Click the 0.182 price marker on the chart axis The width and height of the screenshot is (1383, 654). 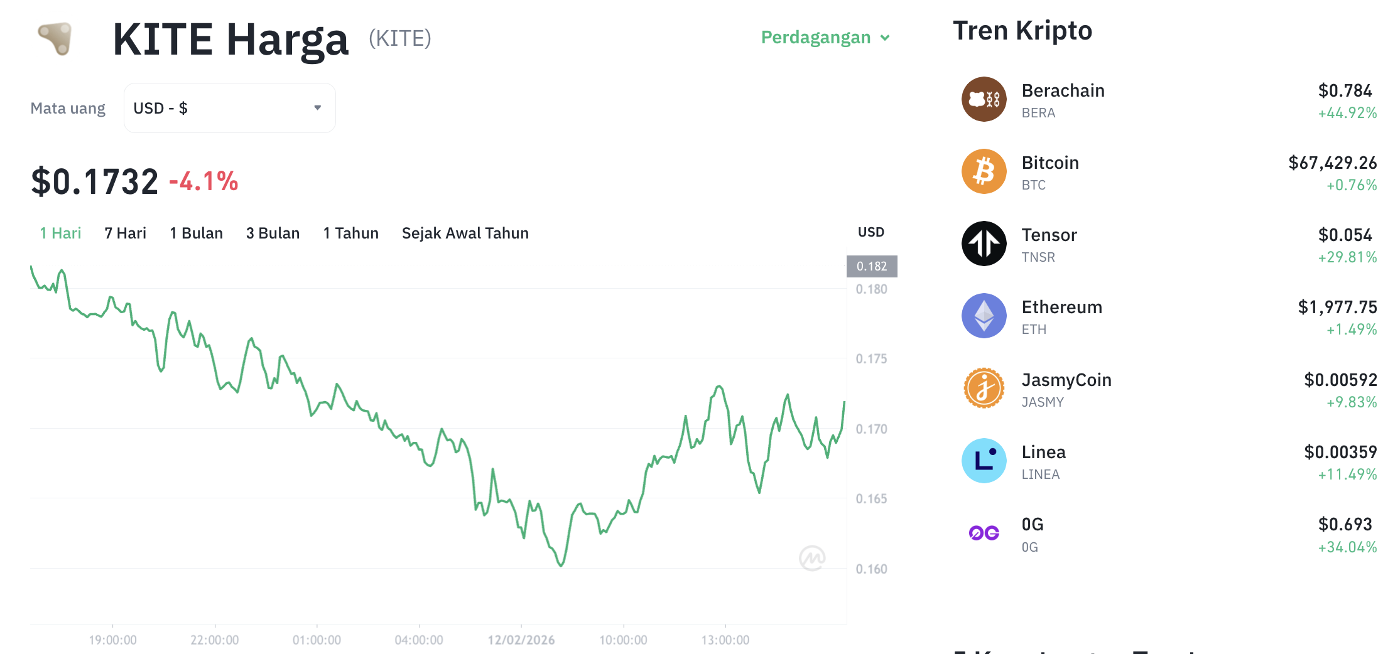point(872,265)
